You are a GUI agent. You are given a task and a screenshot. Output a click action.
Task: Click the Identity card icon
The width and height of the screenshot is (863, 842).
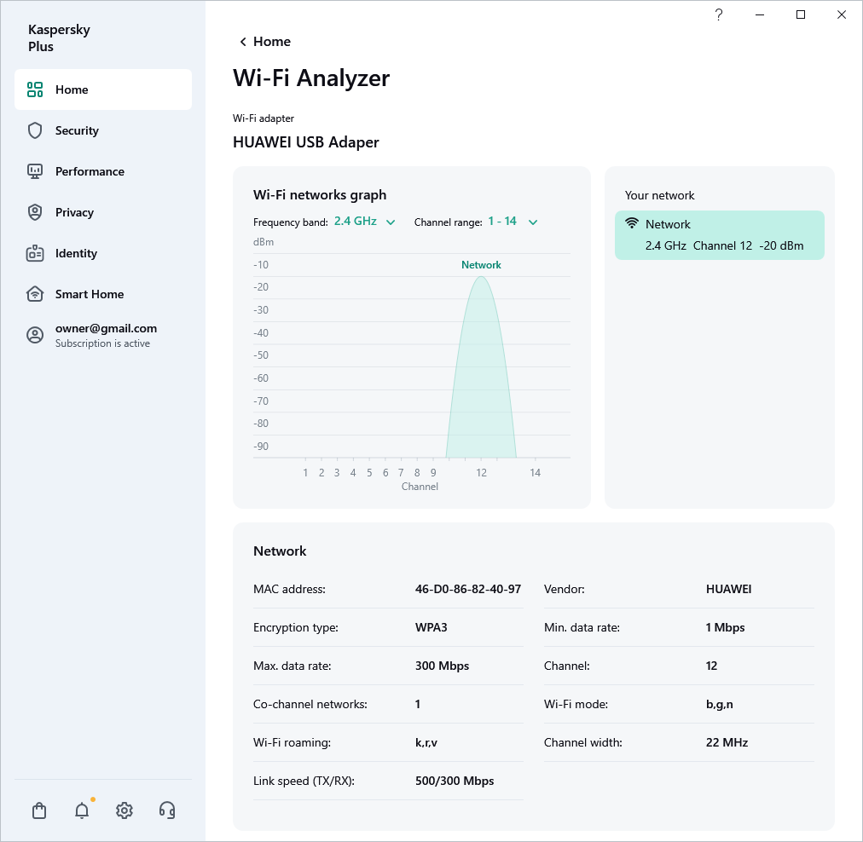pos(35,253)
